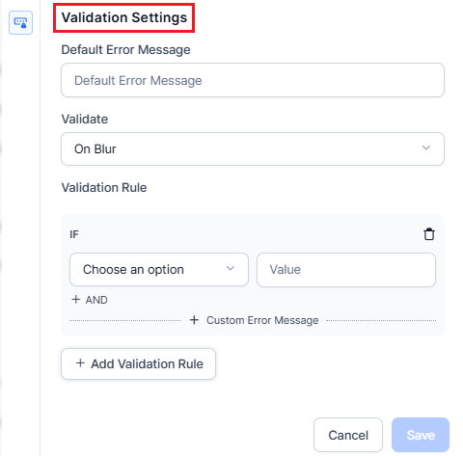Click the IF condition label

pyautogui.click(x=74, y=234)
